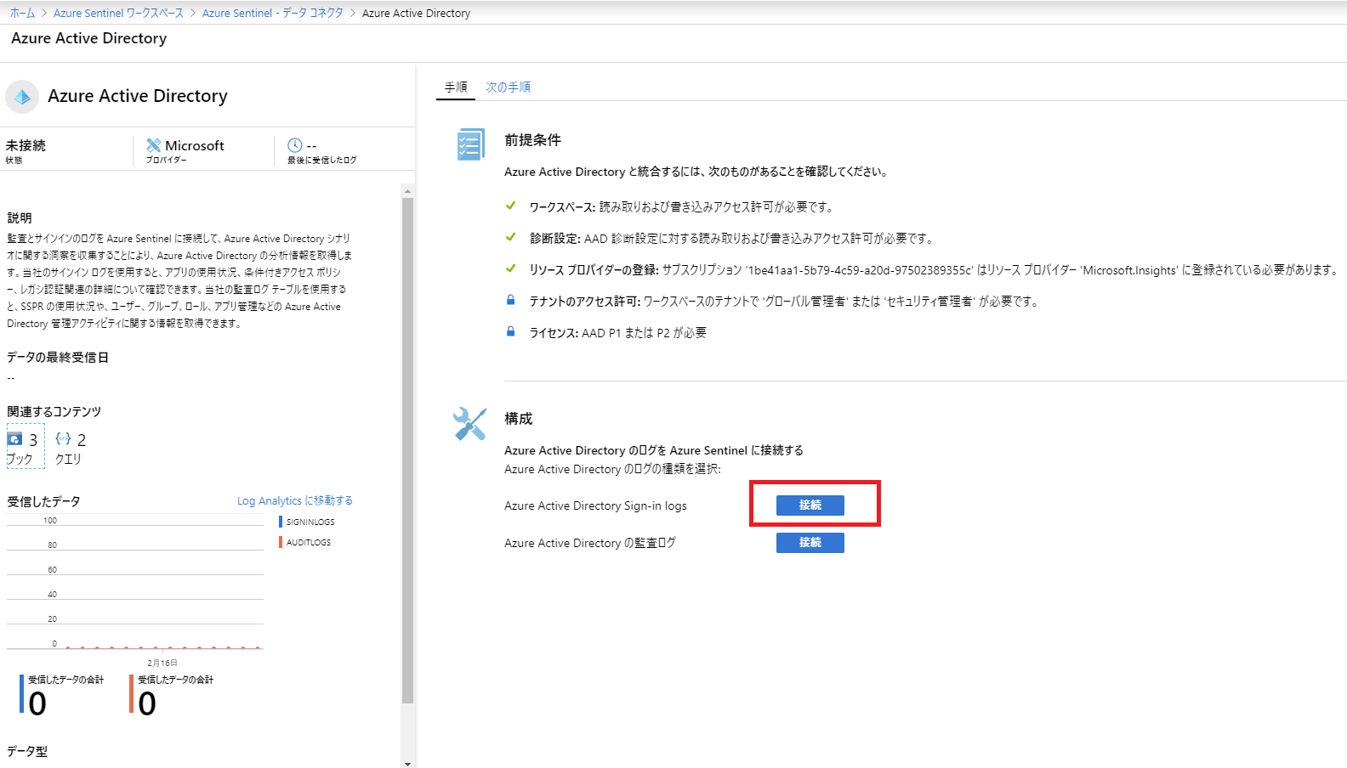Click the データの最終受信日 label
The width and height of the screenshot is (1347, 768).
[58, 357]
